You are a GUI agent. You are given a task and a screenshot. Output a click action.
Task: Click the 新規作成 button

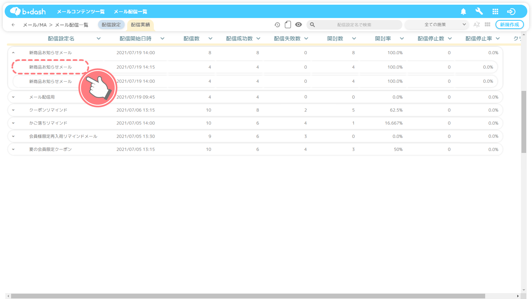[x=509, y=24]
